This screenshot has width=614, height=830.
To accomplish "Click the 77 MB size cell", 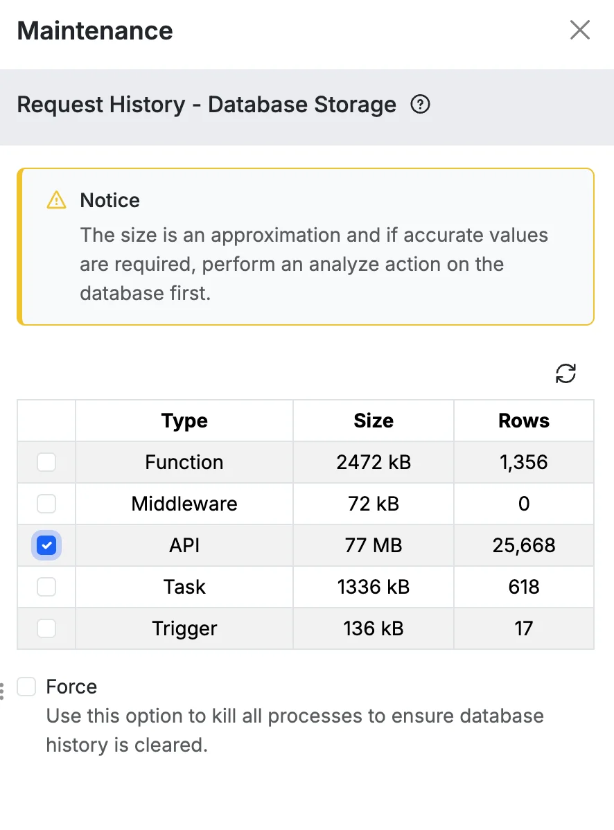I will (x=374, y=545).
